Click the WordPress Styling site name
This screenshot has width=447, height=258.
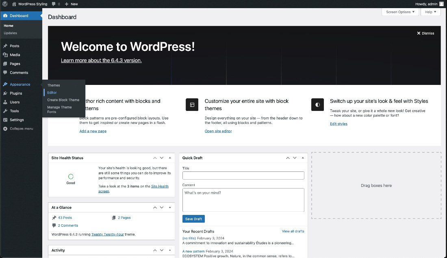(x=33, y=4)
